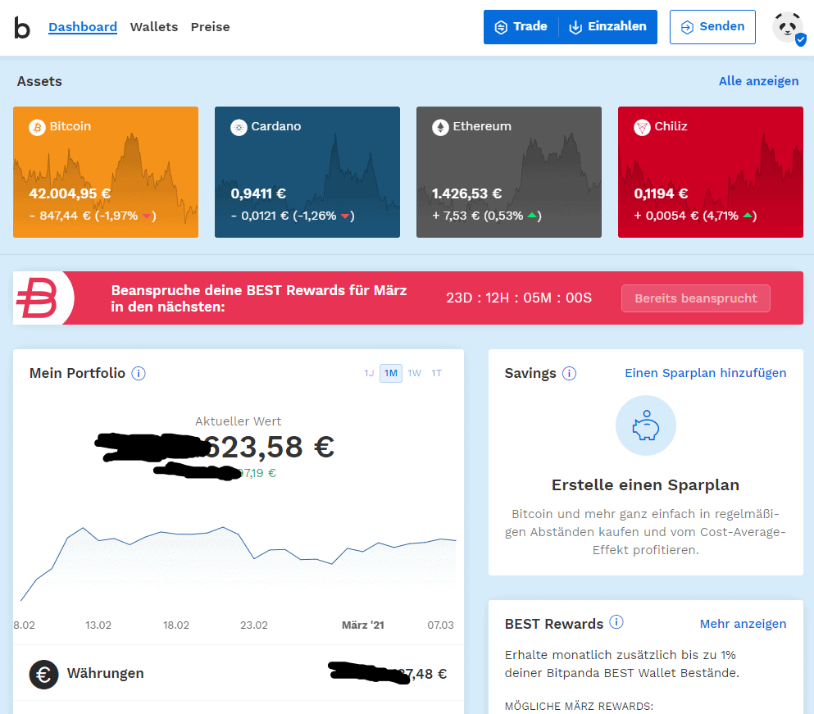Click the info icon beside BEST Rewards
This screenshot has width=814, height=714.
coord(616,622)
